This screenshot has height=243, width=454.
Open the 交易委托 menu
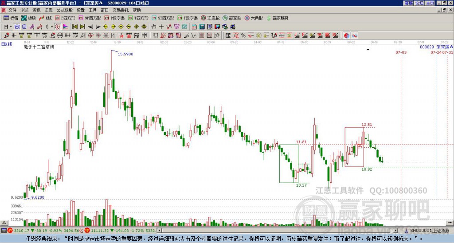click(121, 10)
